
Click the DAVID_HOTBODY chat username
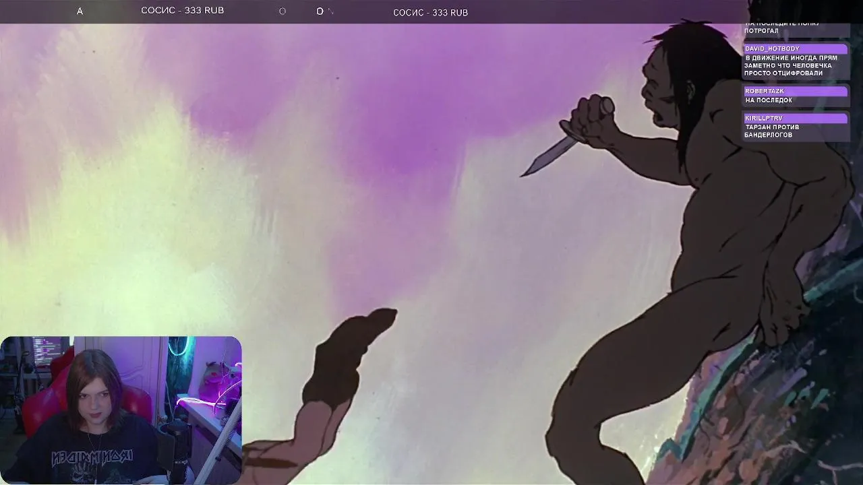[x=772, y=49]
